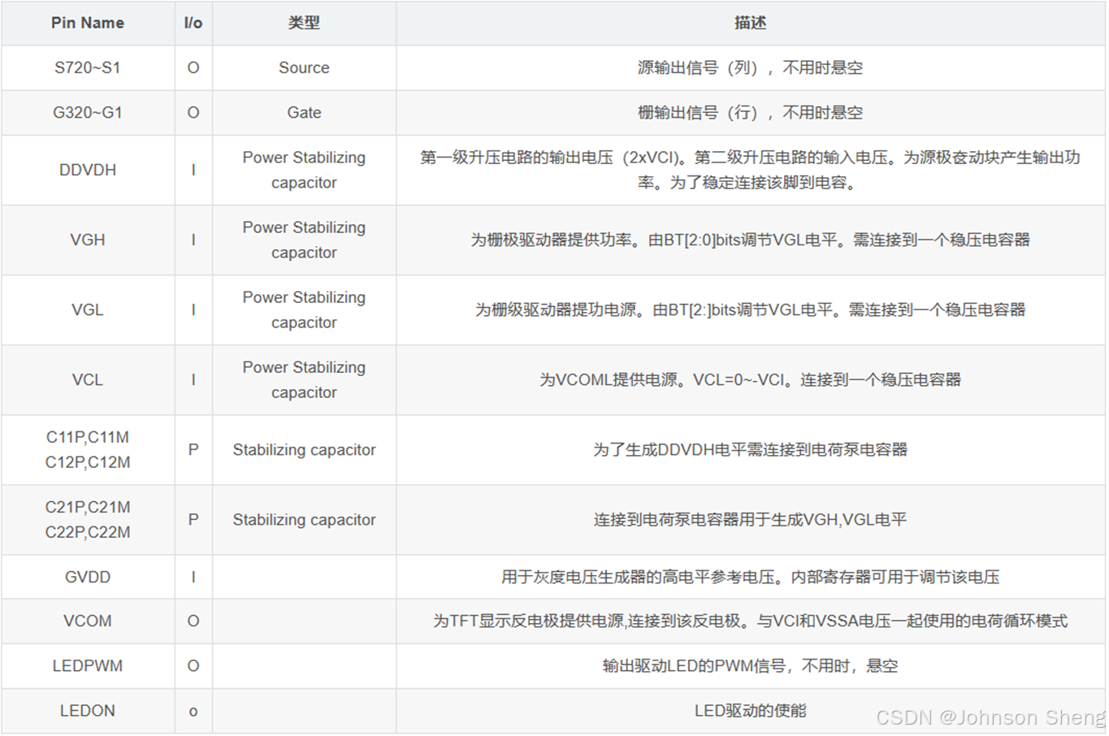This screenshot has height=736, width=1109.
Task: Click the LED驱动的使能 description cell
Action: pyautogui.click(x=752, y=710)
